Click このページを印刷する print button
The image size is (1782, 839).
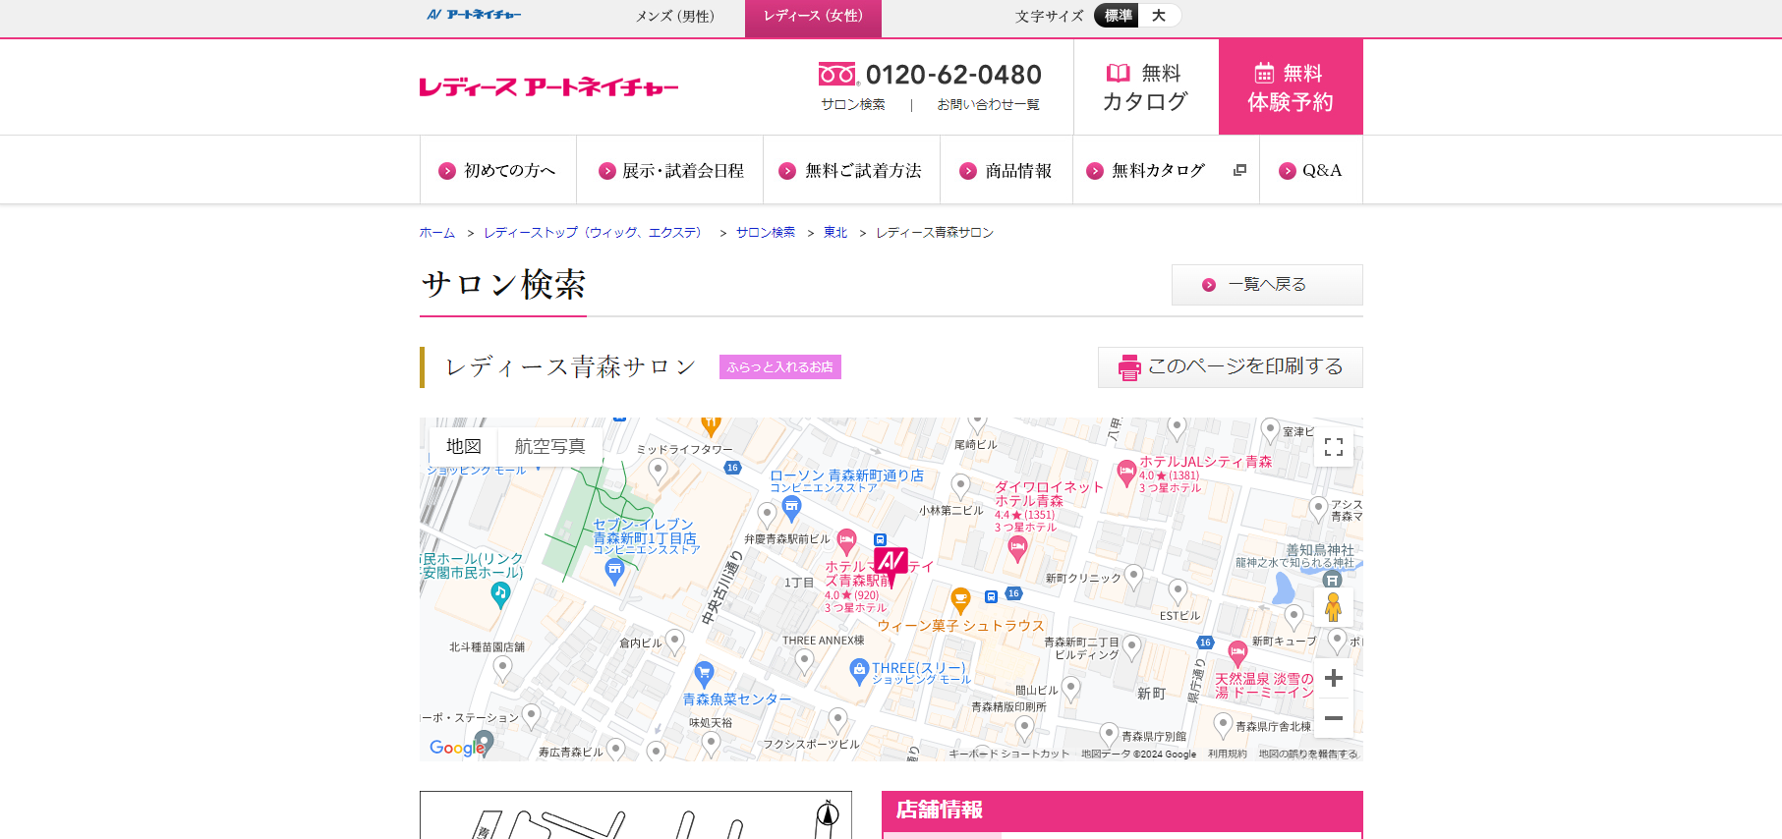click(1231, 366)
